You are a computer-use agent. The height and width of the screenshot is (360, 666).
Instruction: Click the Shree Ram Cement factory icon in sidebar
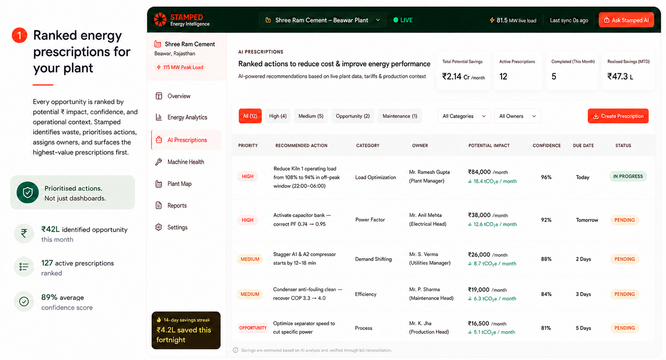point(158,44)
